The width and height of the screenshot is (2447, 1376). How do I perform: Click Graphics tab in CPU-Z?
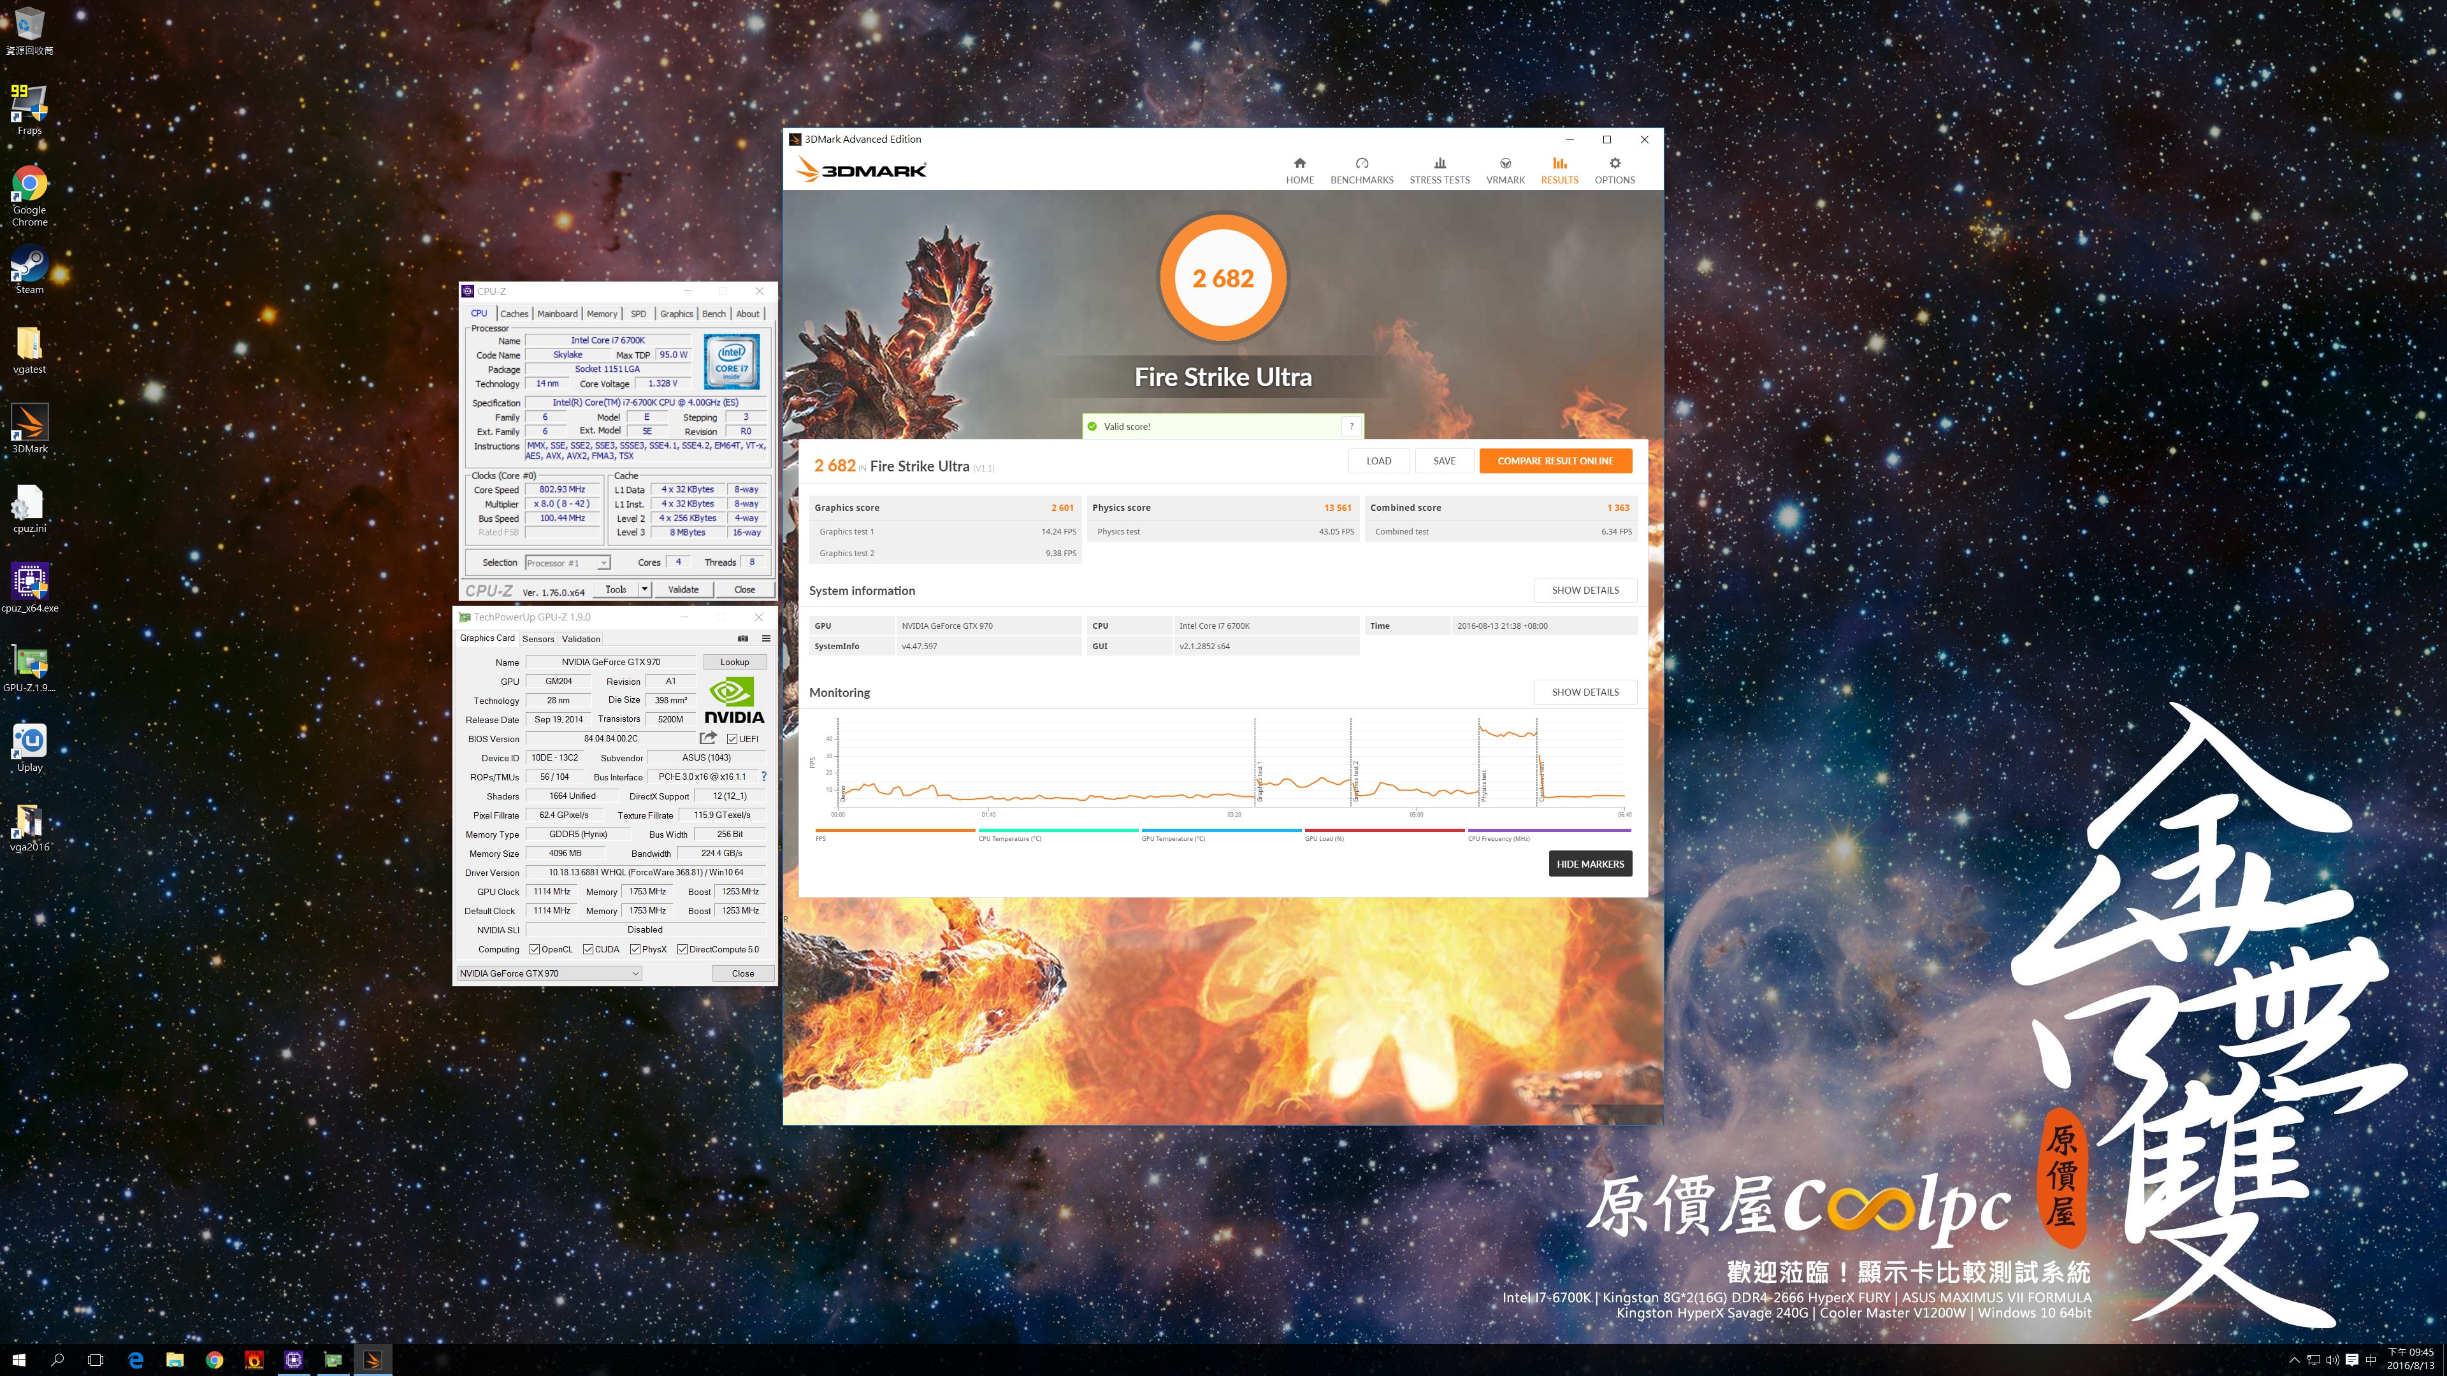[676, 313]
